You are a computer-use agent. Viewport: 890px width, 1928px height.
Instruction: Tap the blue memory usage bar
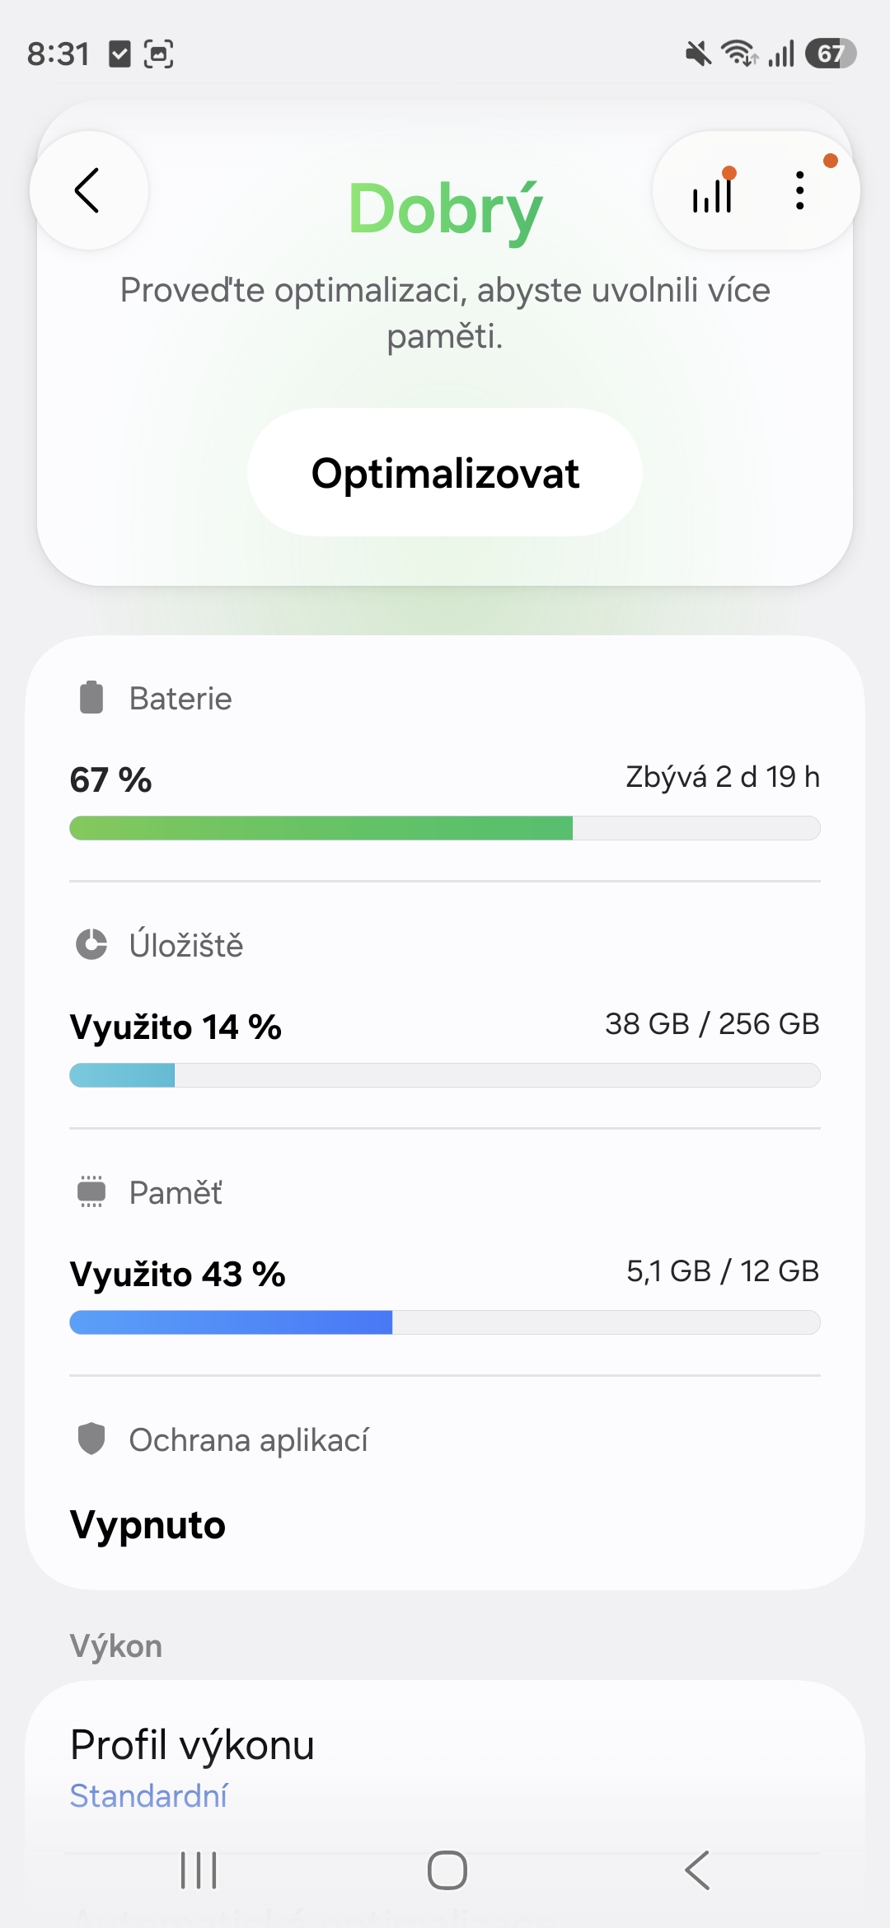[445, 1322]
